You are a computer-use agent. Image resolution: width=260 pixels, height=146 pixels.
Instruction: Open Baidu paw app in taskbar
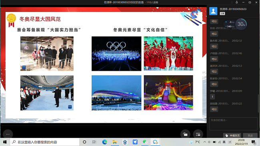[125, 142]
